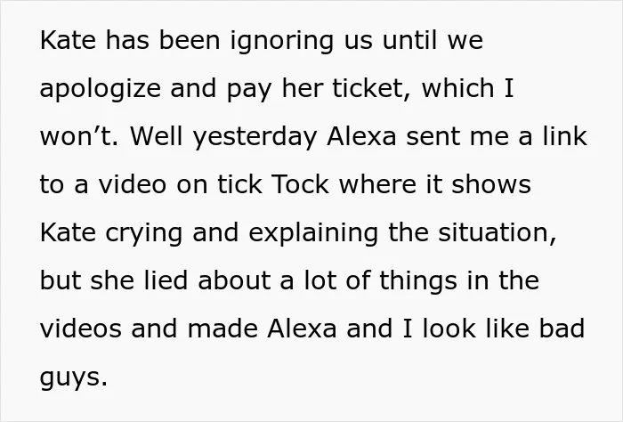Click the word "apologize"

[x=100, y=91]
